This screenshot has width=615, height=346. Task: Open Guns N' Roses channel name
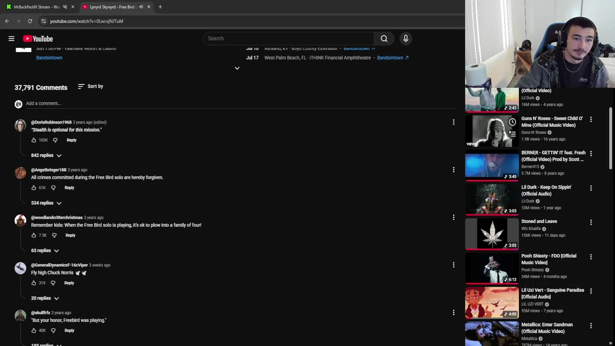(533, 132)
